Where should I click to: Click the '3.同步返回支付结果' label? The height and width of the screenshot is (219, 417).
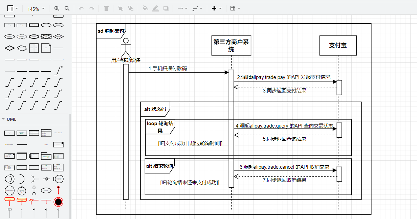(285, 91)
